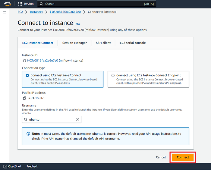Click the '(mlflow-instance)' name text
211x170 pixels.
(x=71, y=60)
